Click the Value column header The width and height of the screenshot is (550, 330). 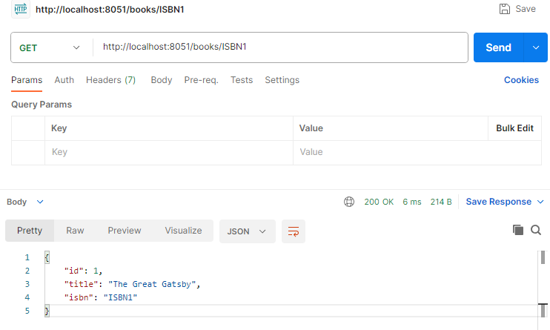[x=311, y=128]
